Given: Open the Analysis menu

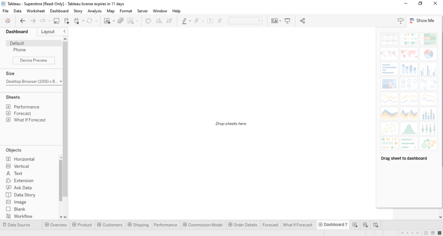Looking at the screenshot, I should click(x=94, y=11).
